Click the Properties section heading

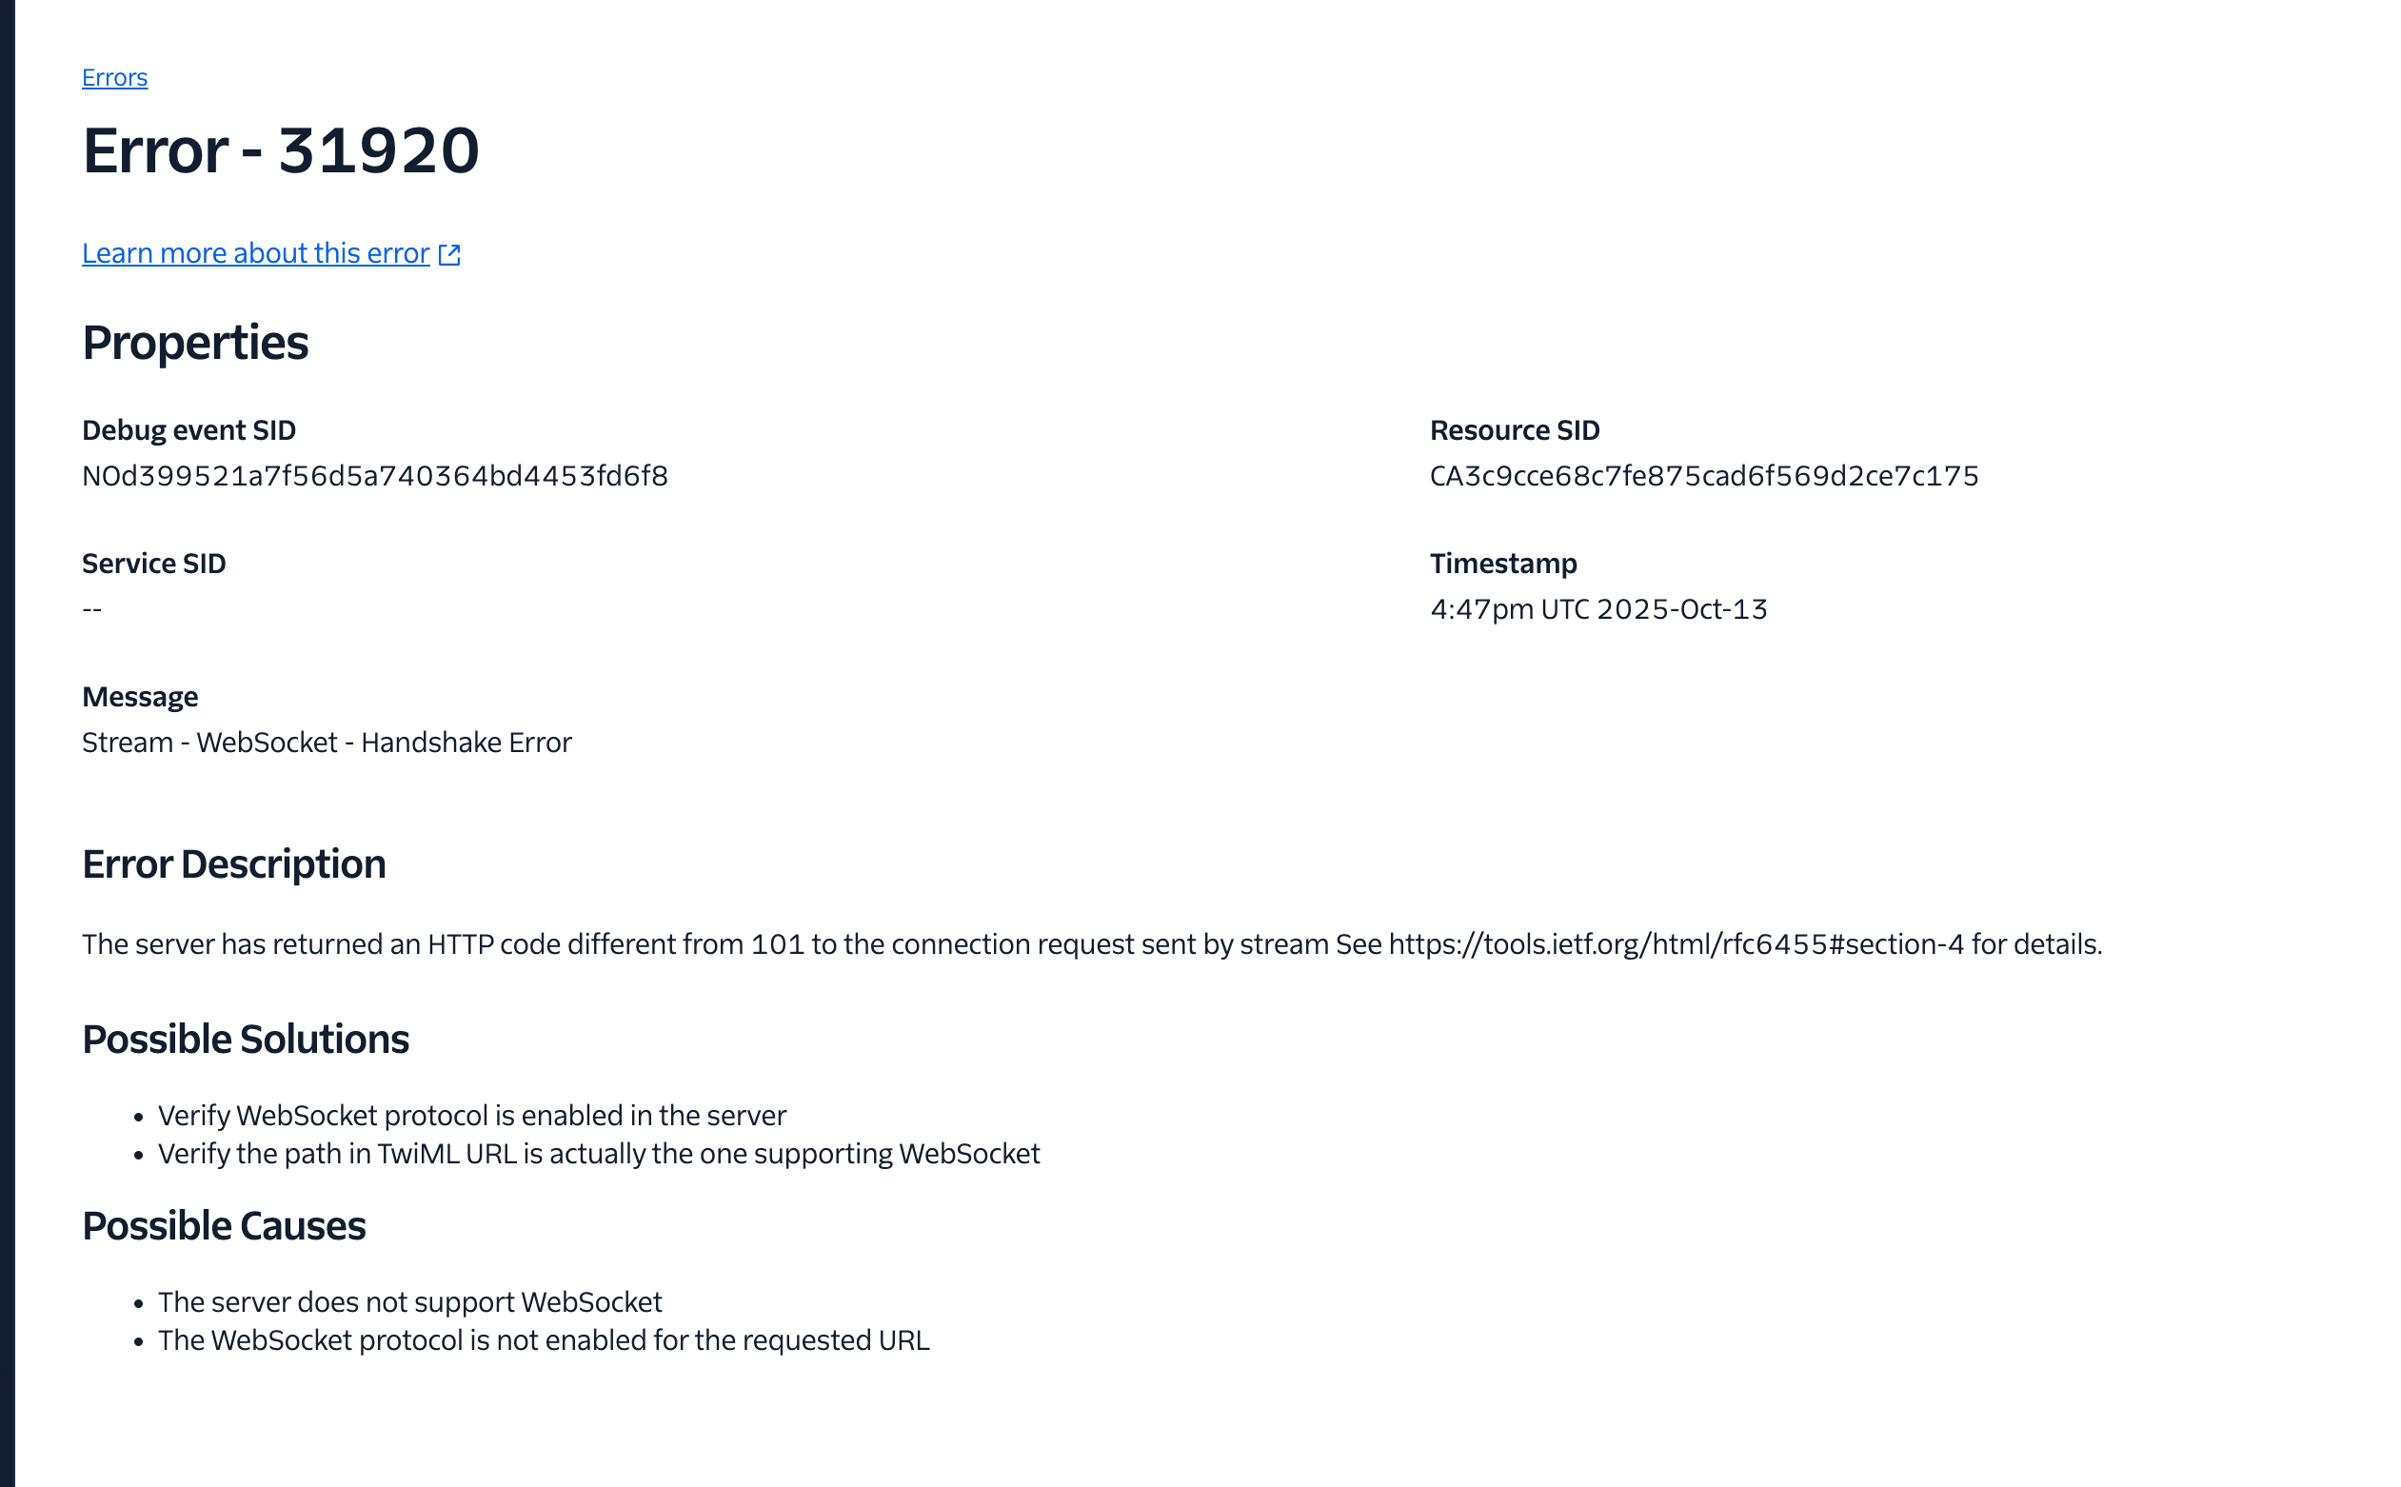click(194, 343)
